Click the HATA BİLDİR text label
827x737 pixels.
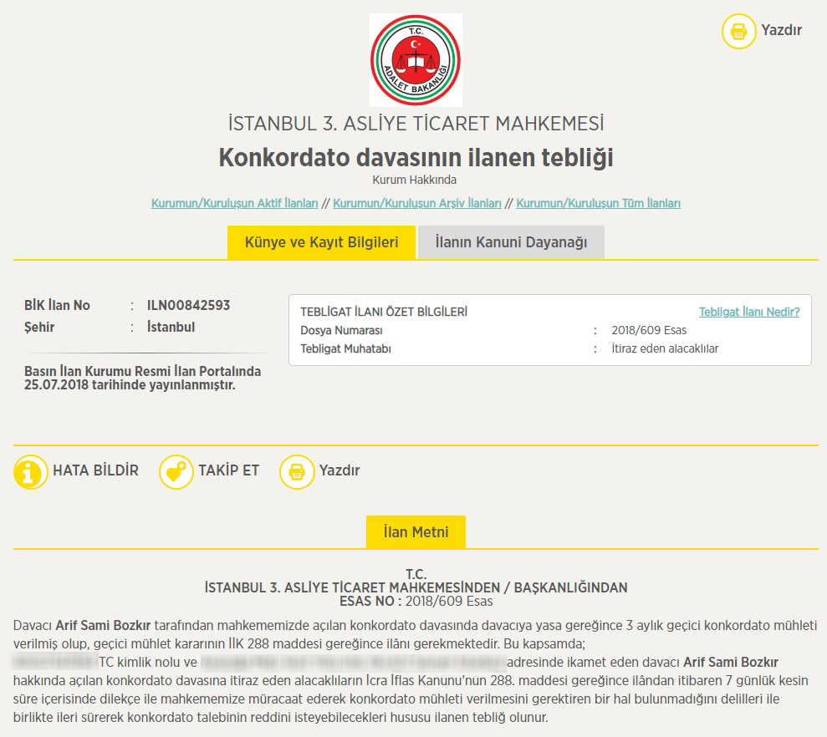[x=95, y=470]
